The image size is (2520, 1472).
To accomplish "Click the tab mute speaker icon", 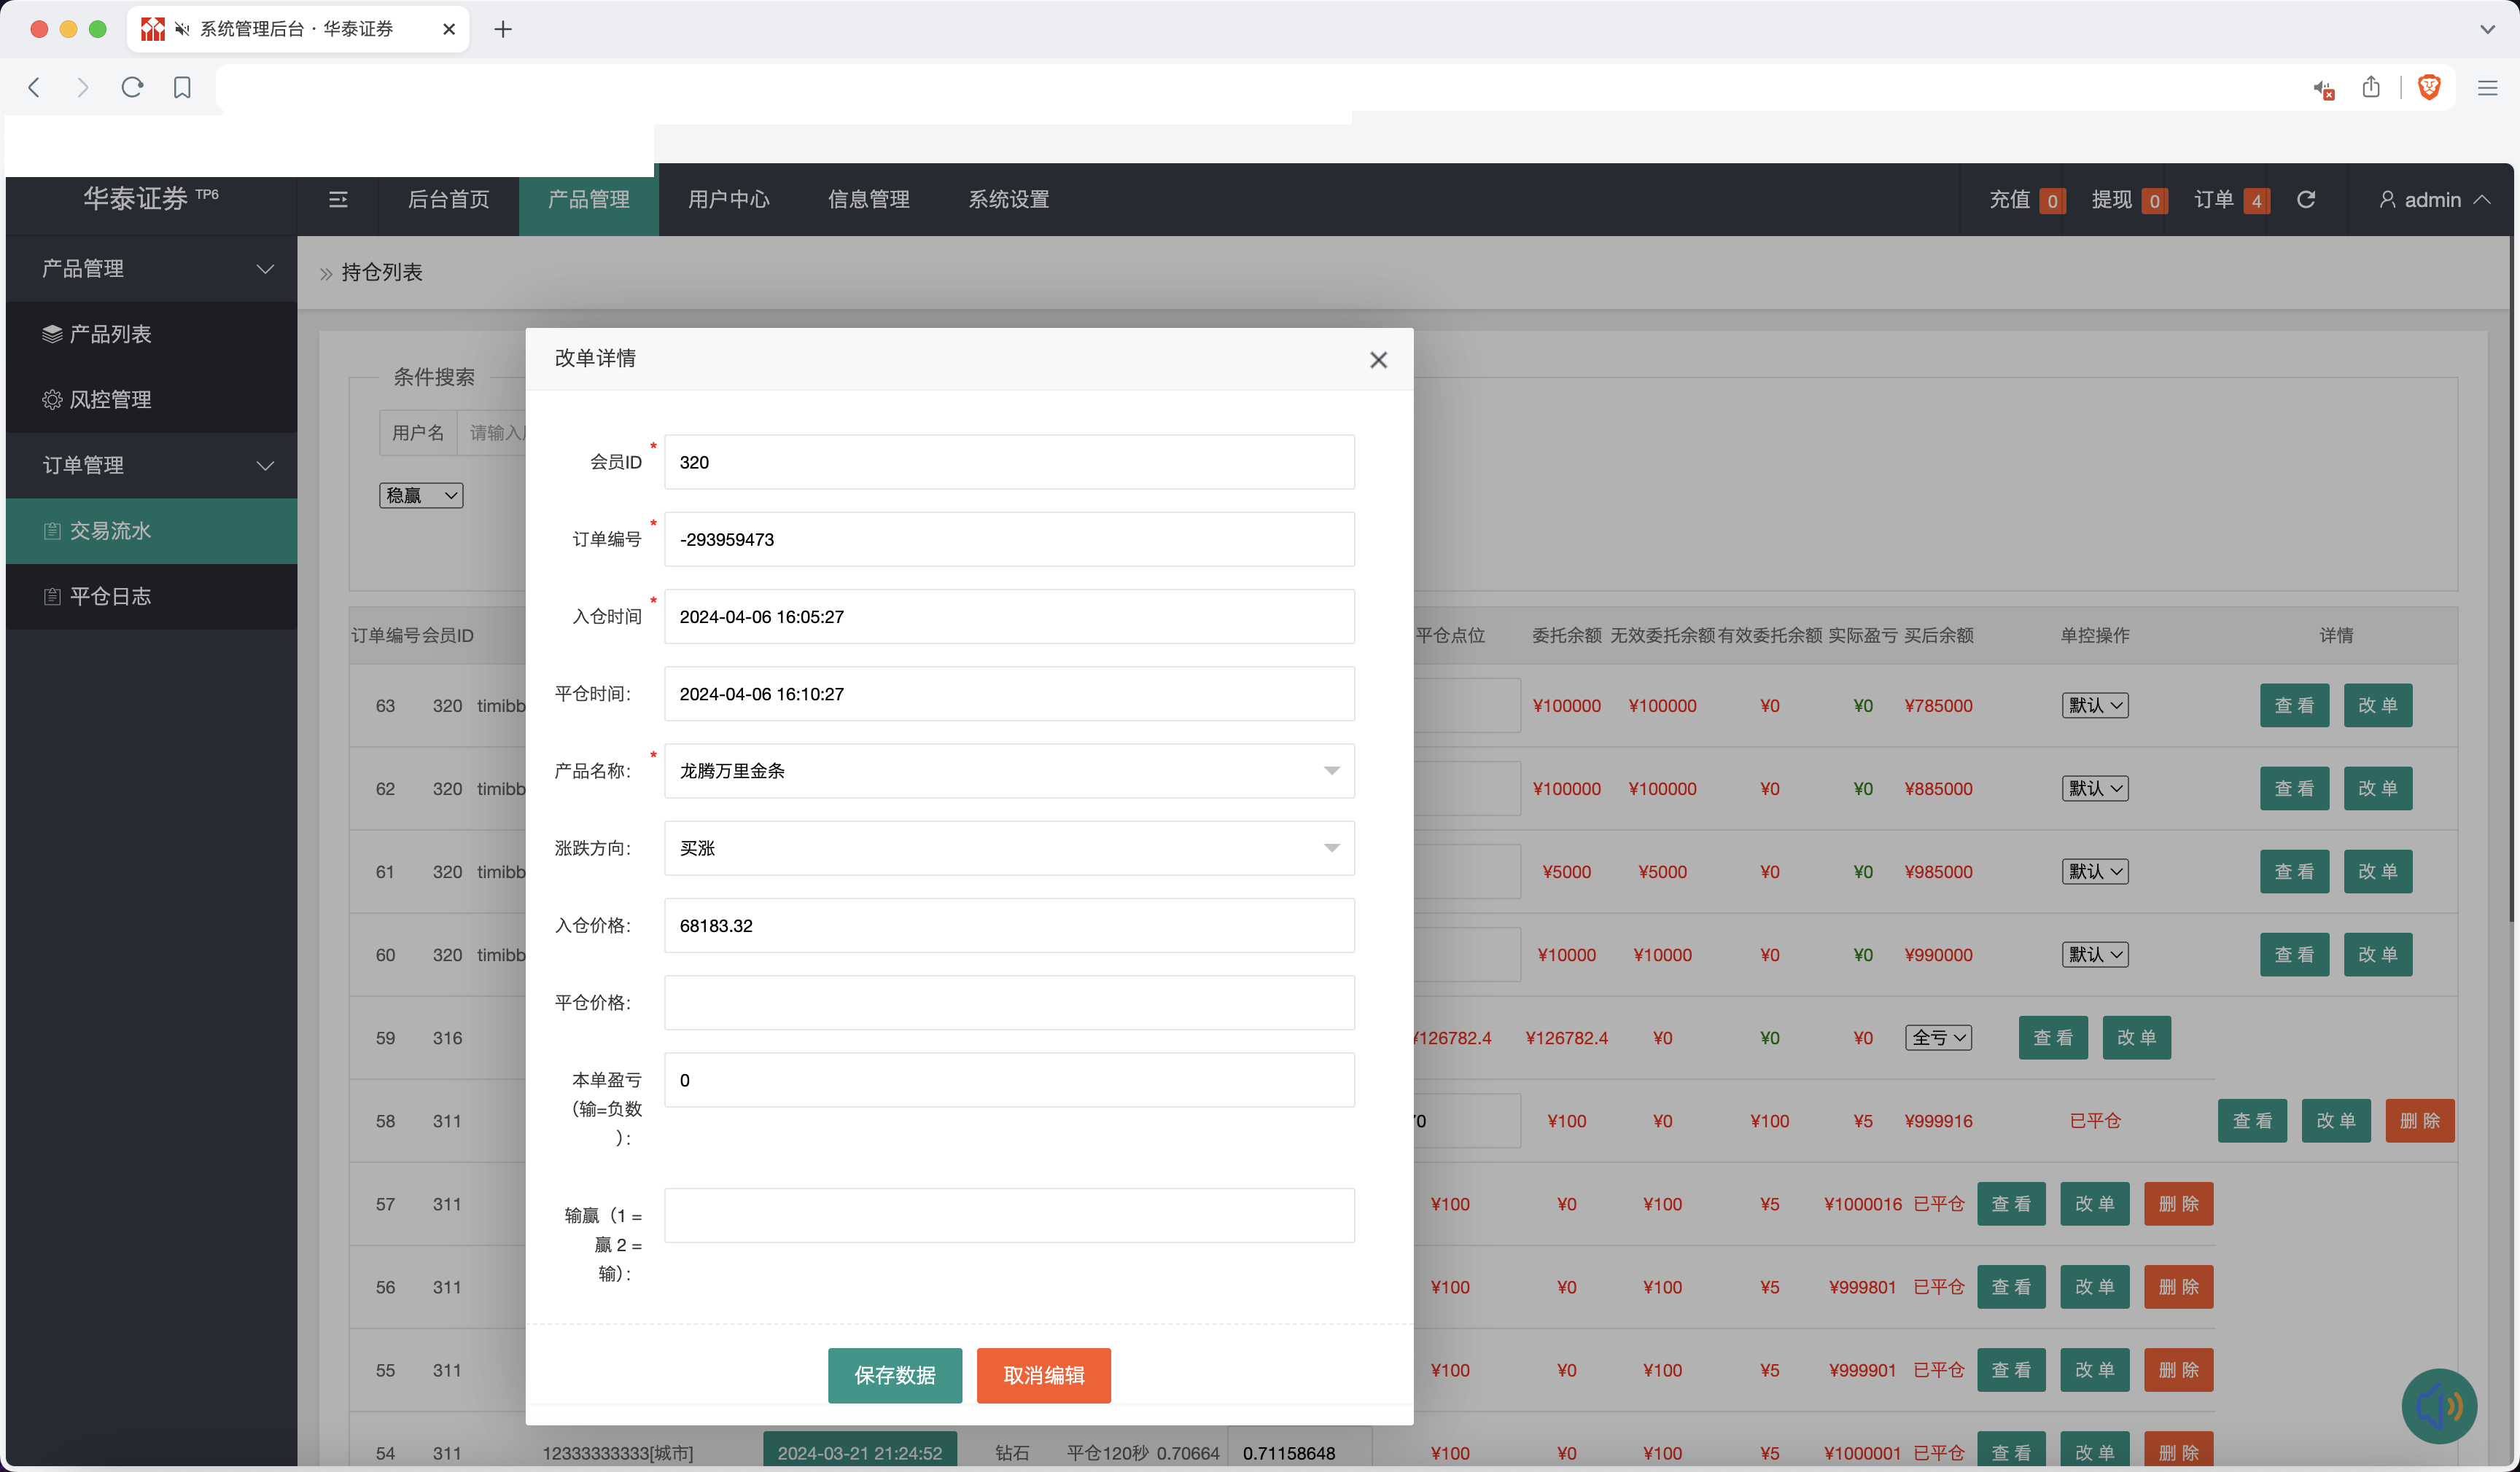I will (x=182, y=29).
